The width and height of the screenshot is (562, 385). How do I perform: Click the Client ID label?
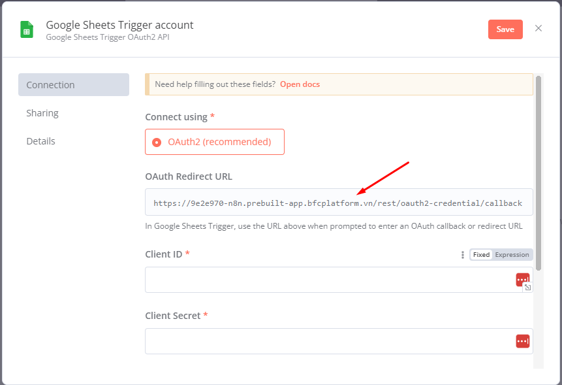pos(163,254)
